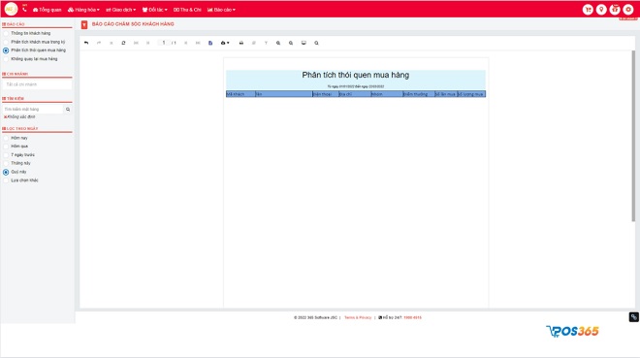Go to the first page of the report

pyautogui.click(x=136, y=43)
